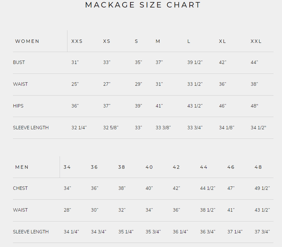Select the men's WAIST row label

pos(20,210)
